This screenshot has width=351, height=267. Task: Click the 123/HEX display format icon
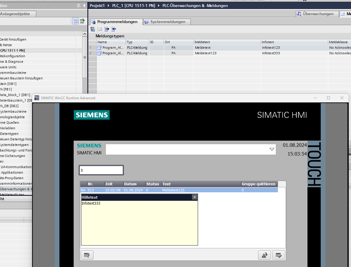(x=93, y=29)
